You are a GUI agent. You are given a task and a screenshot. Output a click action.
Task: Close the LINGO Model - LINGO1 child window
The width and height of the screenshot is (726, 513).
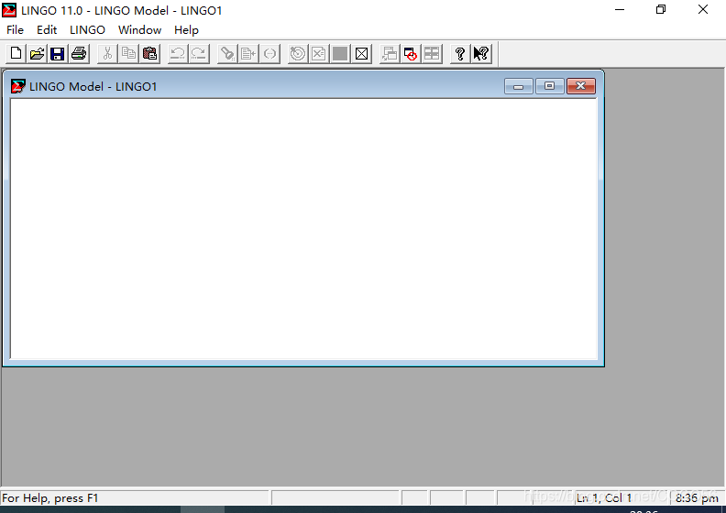coord(580,86)
